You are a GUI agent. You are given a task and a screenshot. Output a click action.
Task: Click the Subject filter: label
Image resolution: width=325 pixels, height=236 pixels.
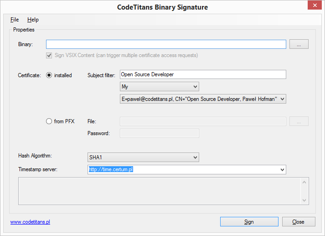pos(101,75)
